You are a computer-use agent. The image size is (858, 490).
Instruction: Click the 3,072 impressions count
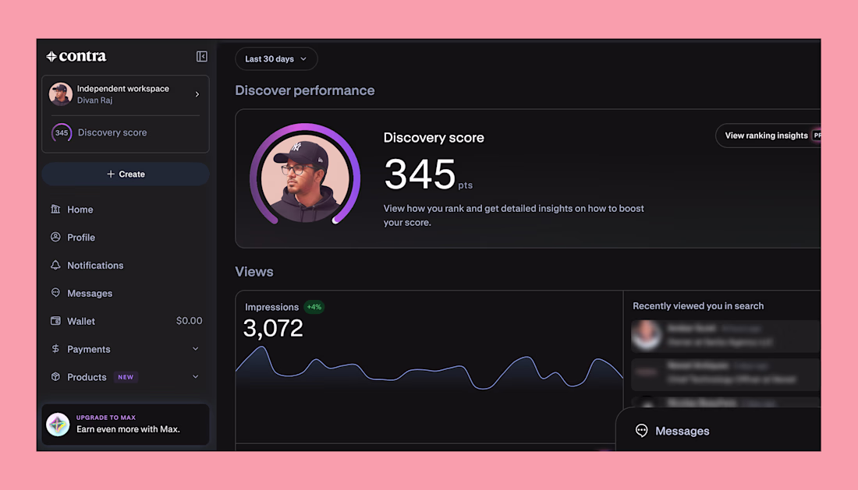coord(272,328)
